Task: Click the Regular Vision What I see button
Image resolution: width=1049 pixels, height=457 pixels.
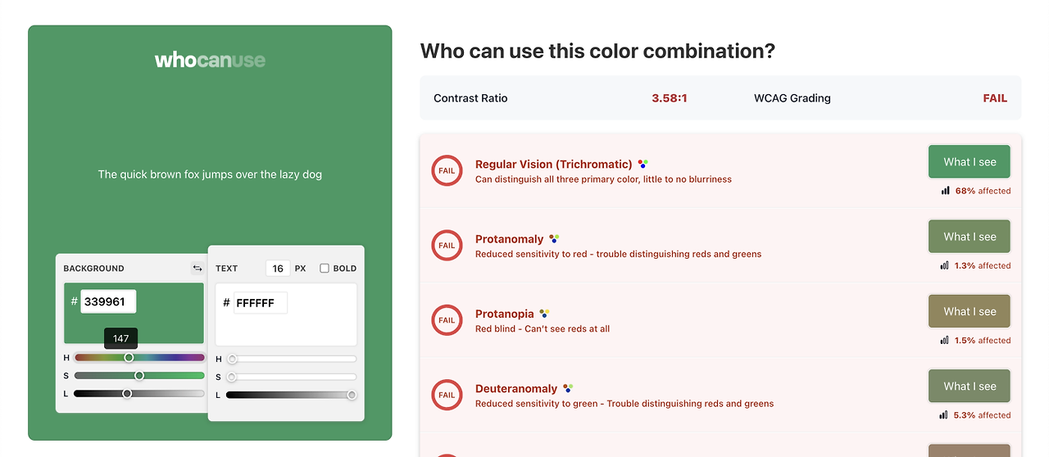Action: (x=970, y=162)
